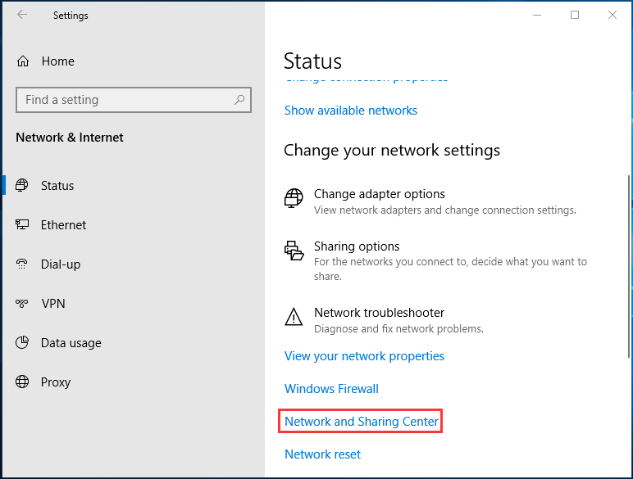Click the Network troubleshooter warning triangle icon
The height and width of the screenshot is (479, 633).
pos(294,317)
